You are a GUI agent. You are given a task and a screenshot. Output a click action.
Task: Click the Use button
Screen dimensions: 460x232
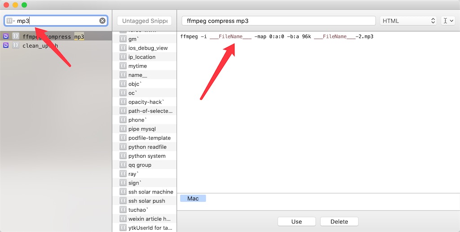point(296,222)
